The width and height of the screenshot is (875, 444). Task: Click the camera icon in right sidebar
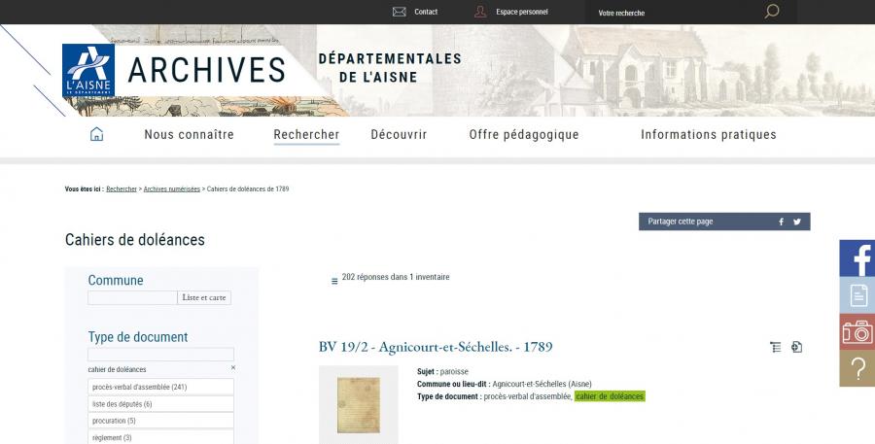point(857,332)
